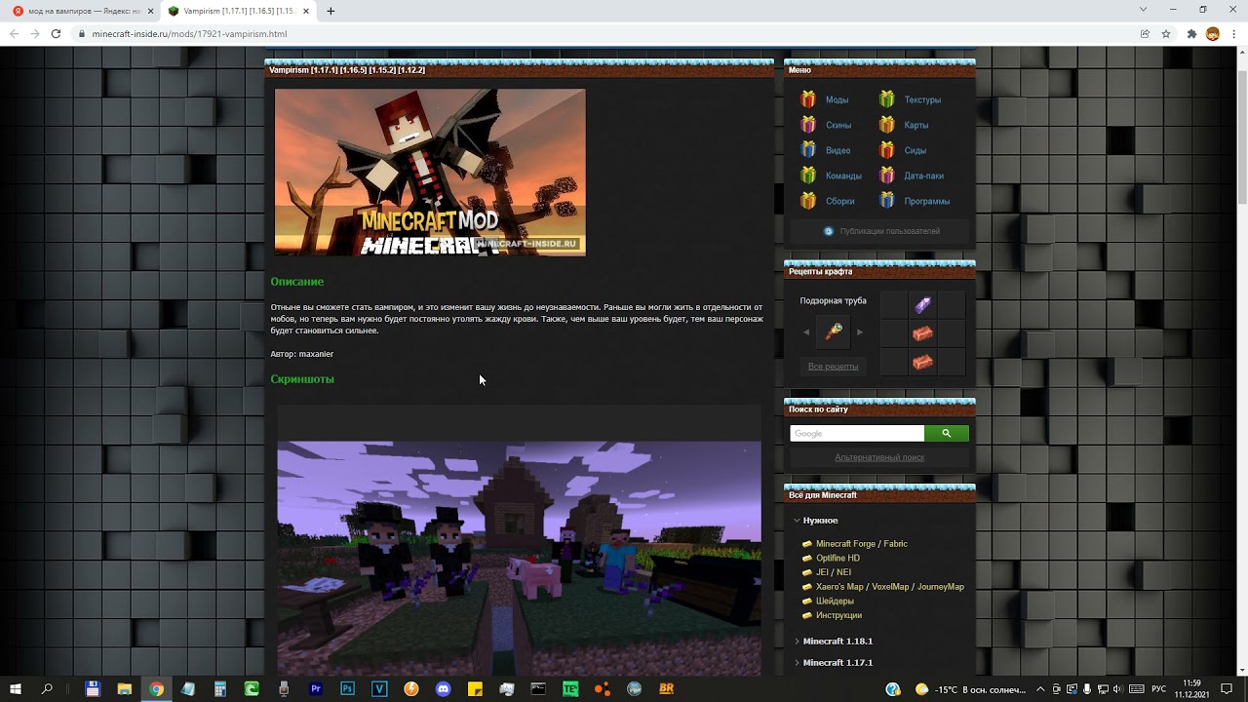Viewport: 1248px width, 702px height.
Task: Open the tab search chevron
Action: [x=1143, y=10]
